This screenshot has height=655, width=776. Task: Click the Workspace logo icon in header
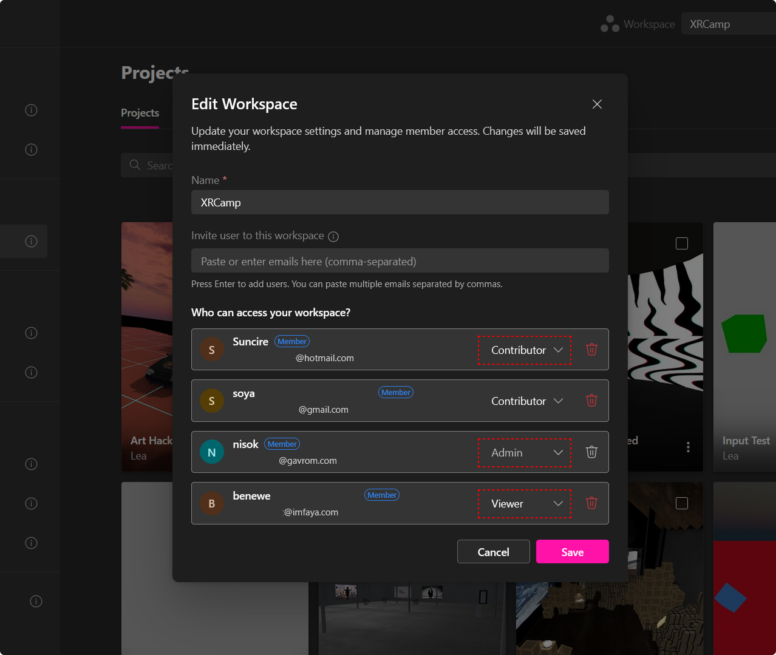tap(610, 24)
